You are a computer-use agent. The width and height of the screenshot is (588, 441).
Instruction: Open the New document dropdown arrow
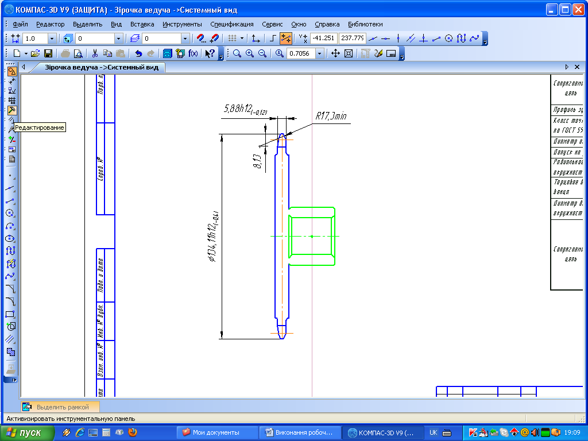pos(26,53)
